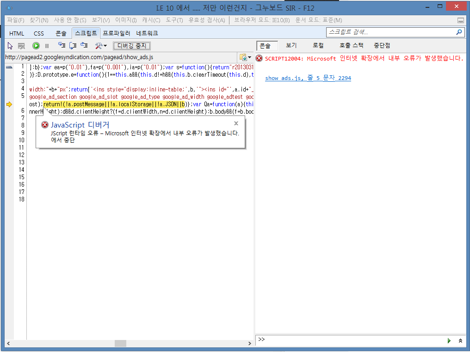This screenshot has width=470, height=352.
Task: Open the tools configuration dropdown
Action: pos(101,46)
